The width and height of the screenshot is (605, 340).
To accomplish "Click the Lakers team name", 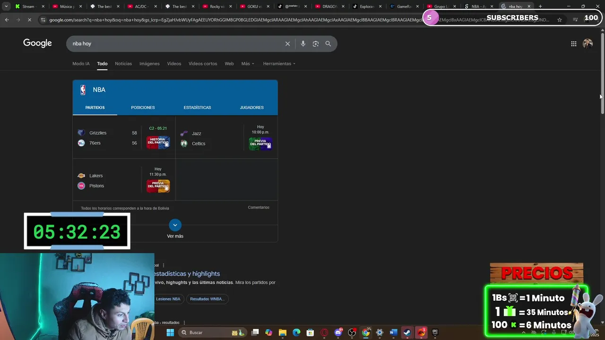I will (x=96, y=176).
